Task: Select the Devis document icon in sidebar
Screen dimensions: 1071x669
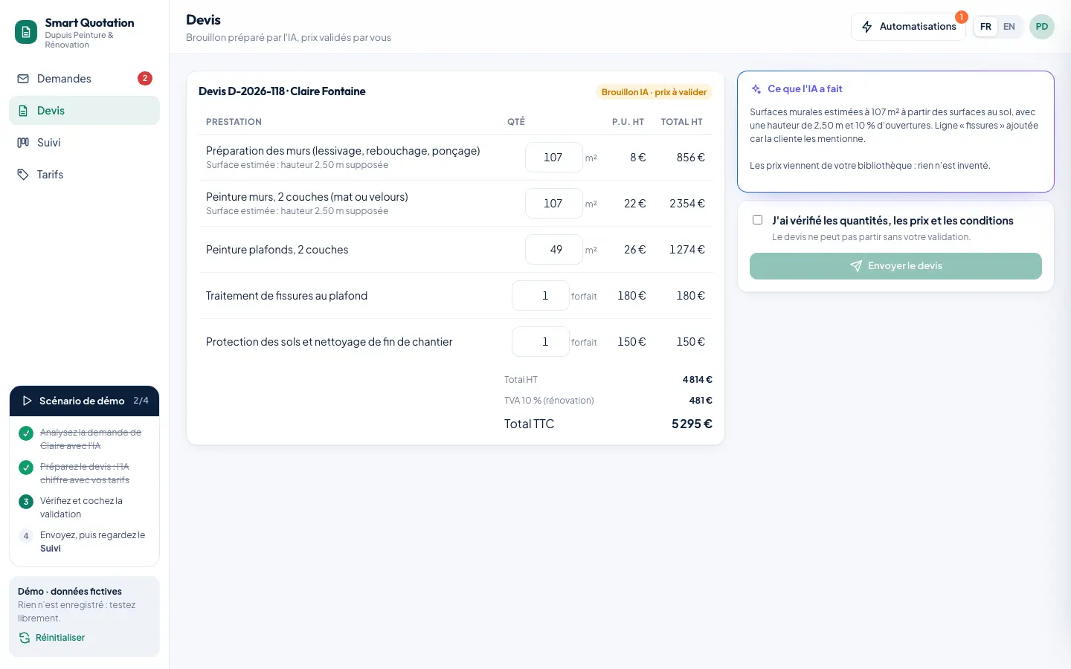Action: (x=23, y=111)
